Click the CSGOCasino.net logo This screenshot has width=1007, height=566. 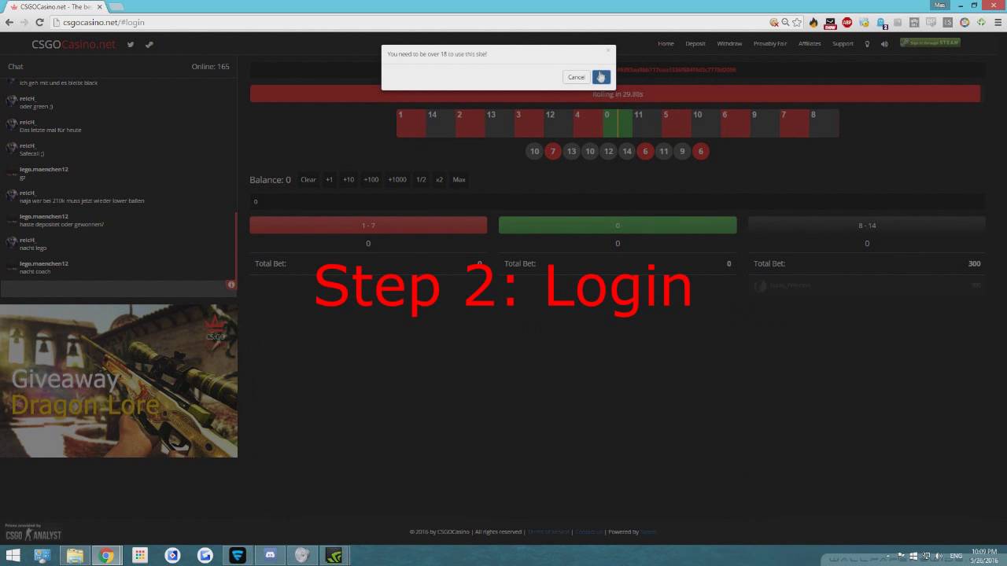click(73, 44)
